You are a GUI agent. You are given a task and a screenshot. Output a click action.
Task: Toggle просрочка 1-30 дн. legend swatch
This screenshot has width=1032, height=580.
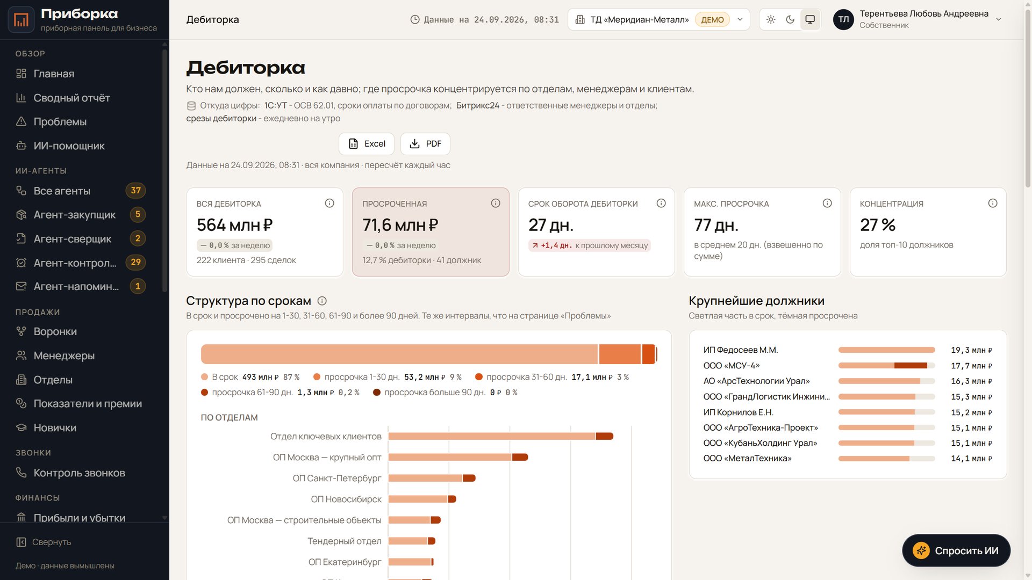coord(317,377)
